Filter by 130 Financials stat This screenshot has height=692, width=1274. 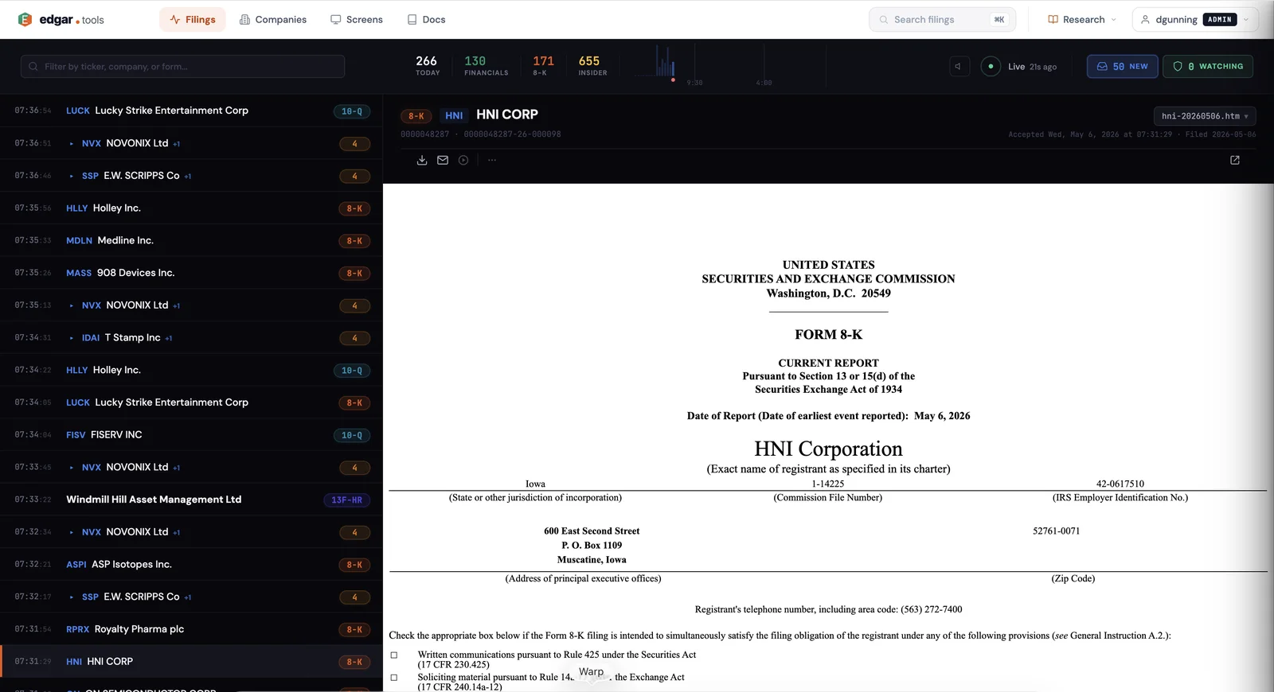coord(486,65)
